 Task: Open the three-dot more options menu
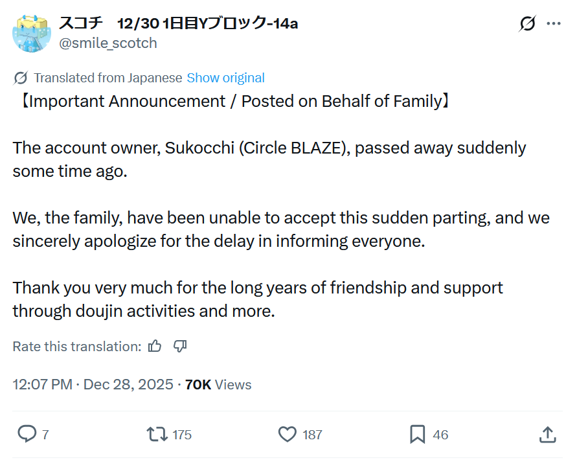click(554, 23)
